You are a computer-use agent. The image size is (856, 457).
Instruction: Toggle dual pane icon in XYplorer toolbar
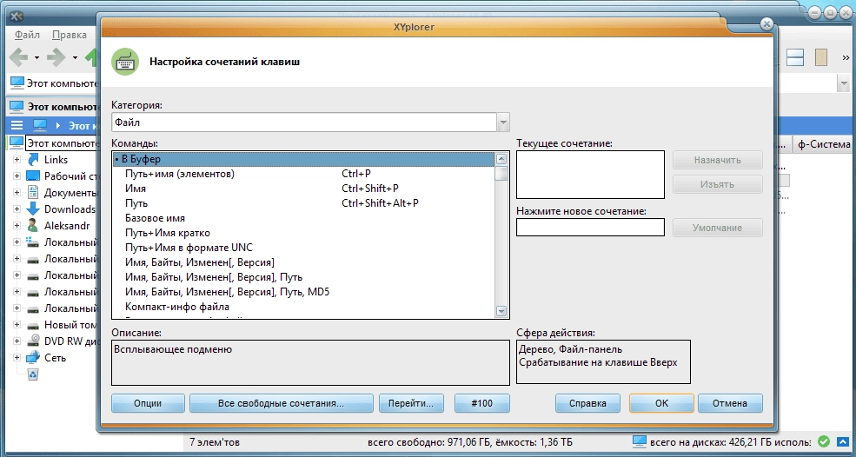[x=795, y=56]
